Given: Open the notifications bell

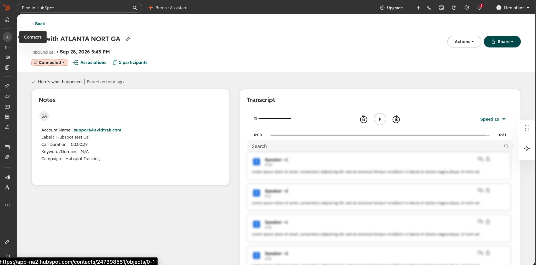Looking at the screenshot, I should pos(479,8).
